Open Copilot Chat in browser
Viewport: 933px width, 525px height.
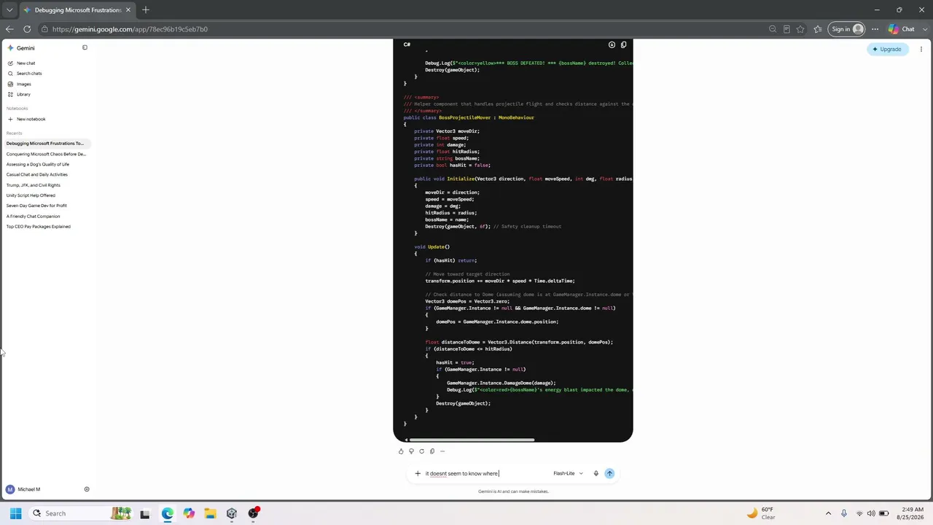(x=901, y=29)
